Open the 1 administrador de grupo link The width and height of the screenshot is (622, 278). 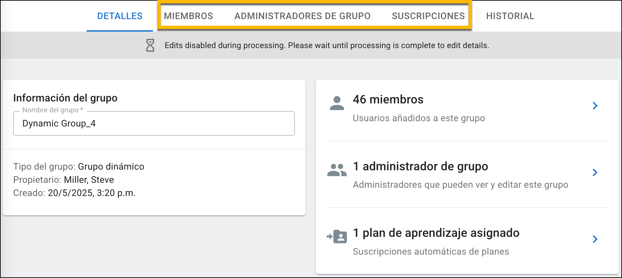[x=421, y=166]
